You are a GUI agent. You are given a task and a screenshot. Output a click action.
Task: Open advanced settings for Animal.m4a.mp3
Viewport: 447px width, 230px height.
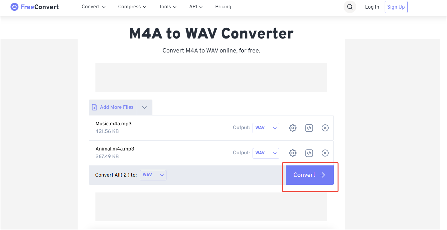pyautogui.click(x=292, y=153)
